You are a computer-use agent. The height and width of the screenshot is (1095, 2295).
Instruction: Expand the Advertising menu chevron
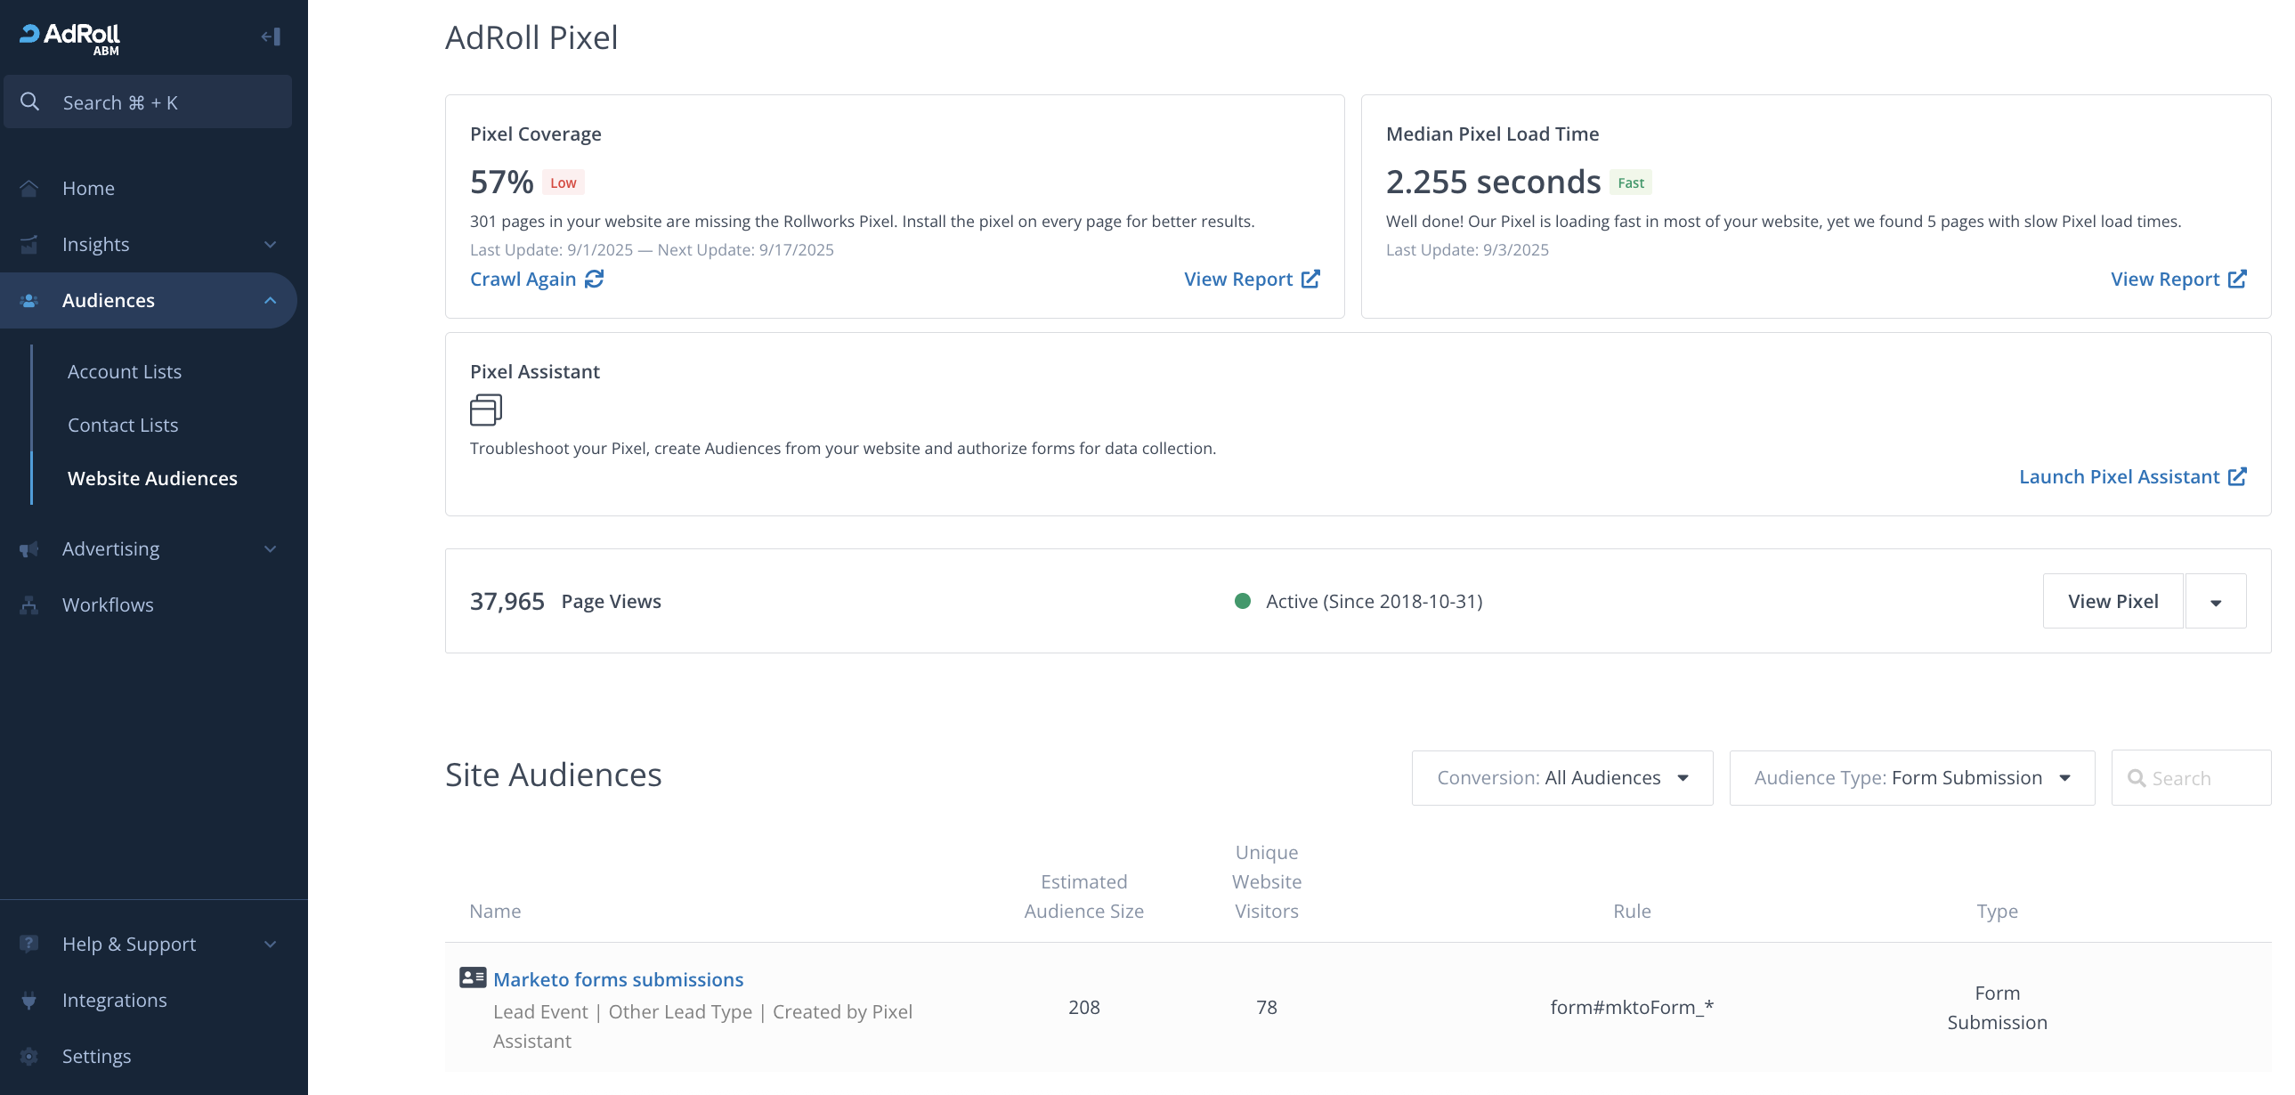270,549
